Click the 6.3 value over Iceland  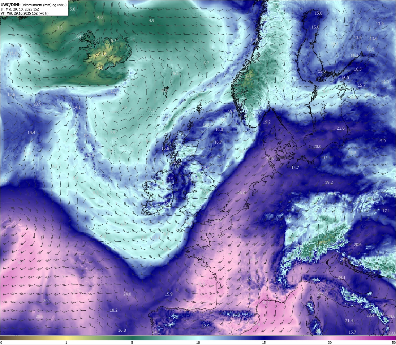click(114, 41)
